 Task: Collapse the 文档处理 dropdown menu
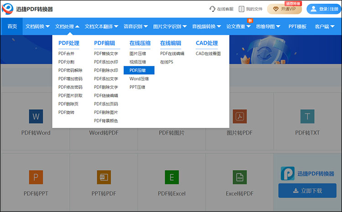[x=67, y=26]
